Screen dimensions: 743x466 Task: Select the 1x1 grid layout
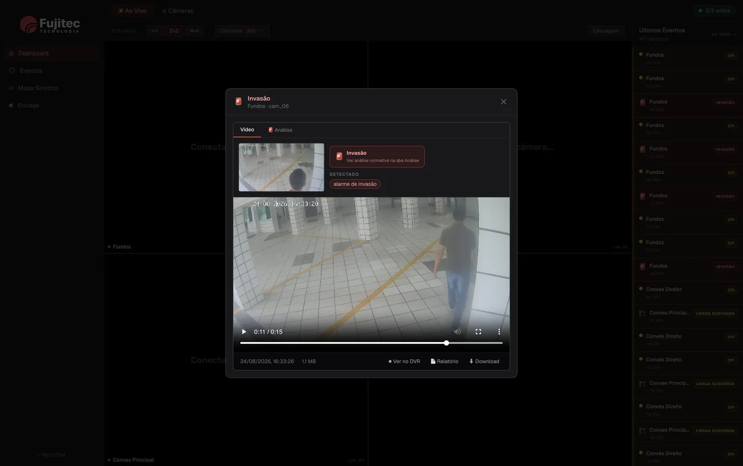coord(155,31)
